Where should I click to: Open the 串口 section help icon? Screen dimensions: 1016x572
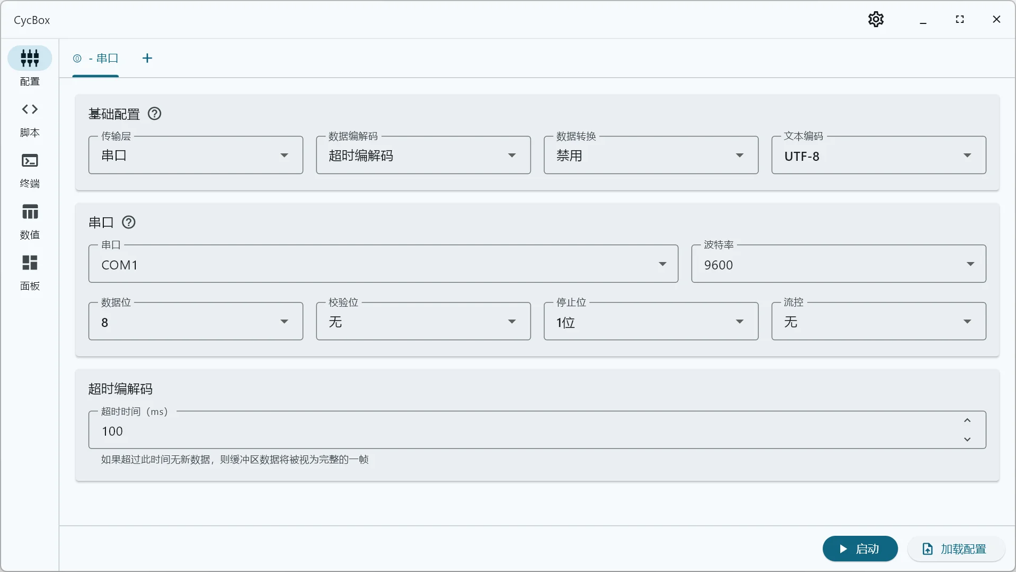point(128,222)
